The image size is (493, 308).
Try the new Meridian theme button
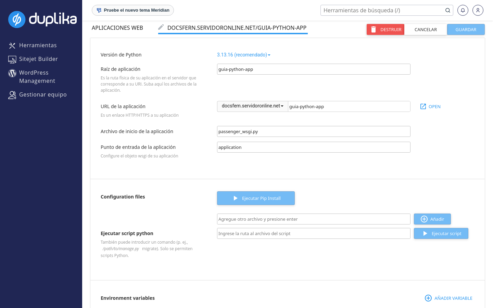133,10
